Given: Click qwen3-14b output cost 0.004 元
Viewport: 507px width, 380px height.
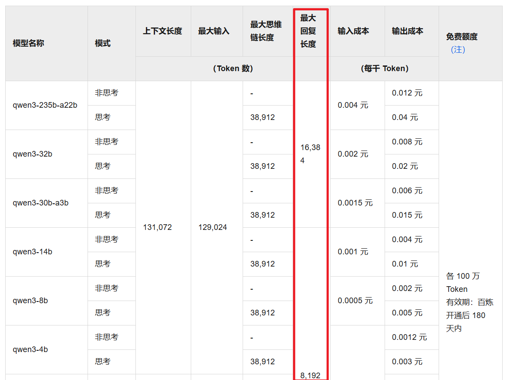Looking at the screenshot, I should point(407,240).
